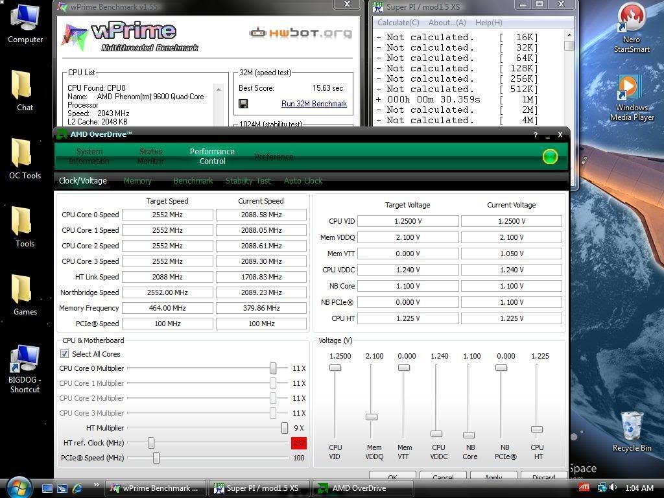Open the OC Tools folder
664x498 pixels.
tap(25, 159)
